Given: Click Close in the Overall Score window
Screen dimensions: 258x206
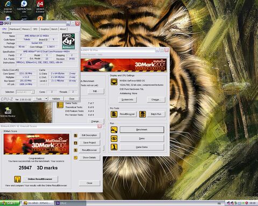Looking at the screenshot, I should tap(89, 183).
